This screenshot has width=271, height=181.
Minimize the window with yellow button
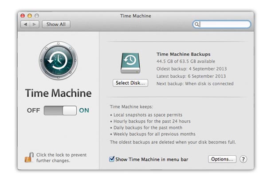pos(30,16)
